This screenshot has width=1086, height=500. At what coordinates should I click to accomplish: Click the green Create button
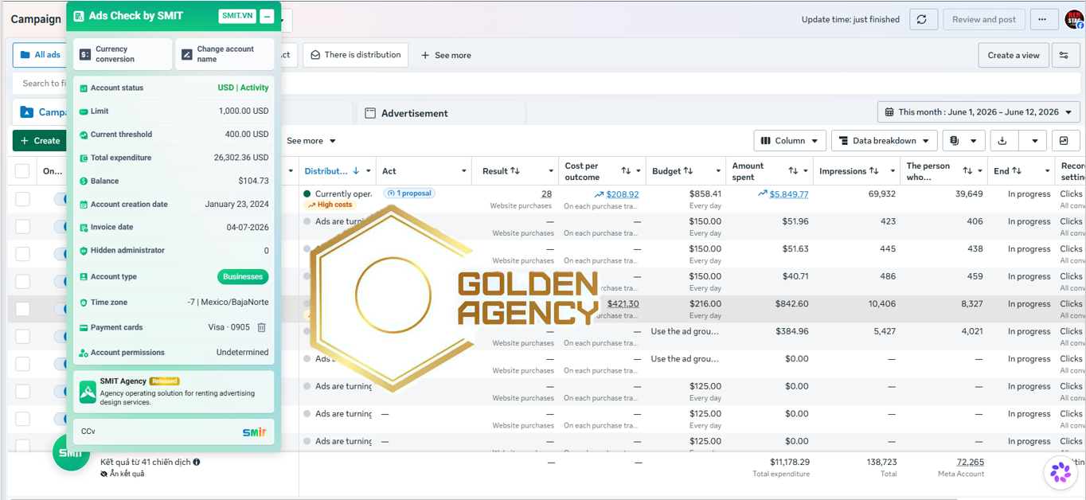pyautogui.click(x=39, y=141)
